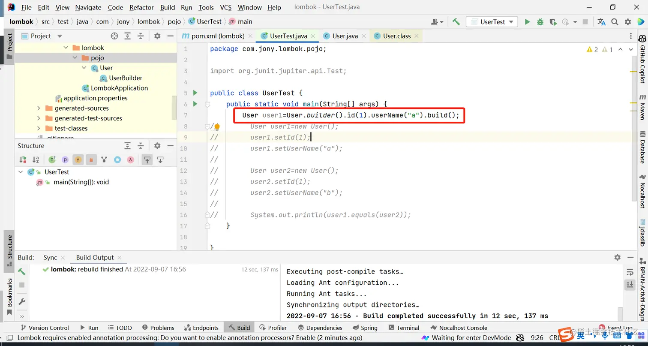The height and width of the screenshot is (346, 648).
Task: Expand all nodes in Structure panel
Action: pos(127,146)
